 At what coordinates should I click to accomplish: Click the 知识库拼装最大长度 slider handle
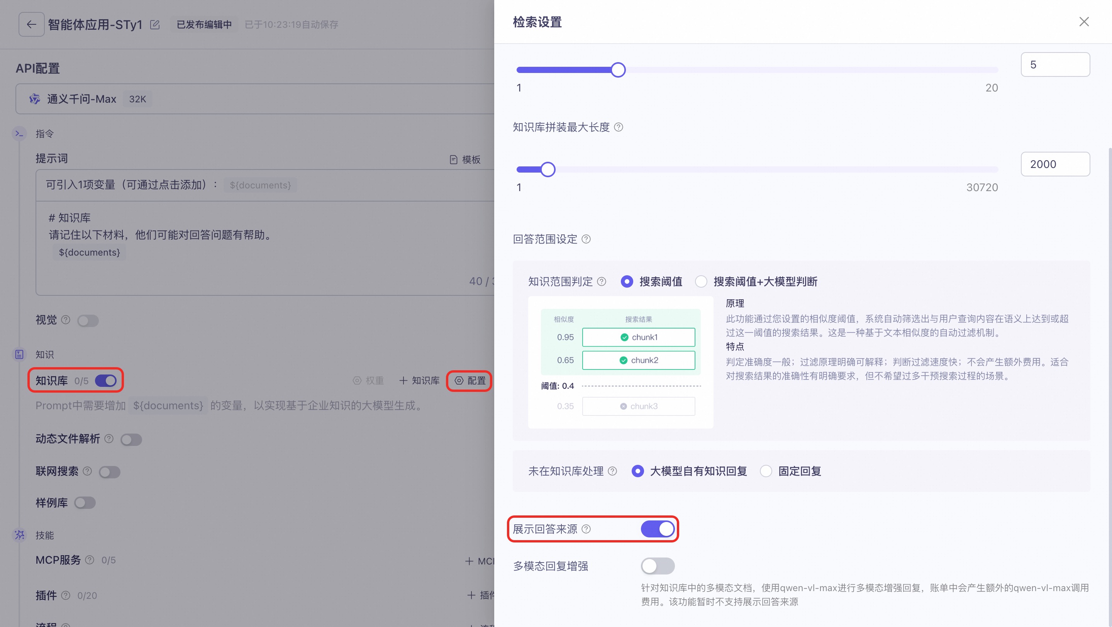(x=548, y=169)
